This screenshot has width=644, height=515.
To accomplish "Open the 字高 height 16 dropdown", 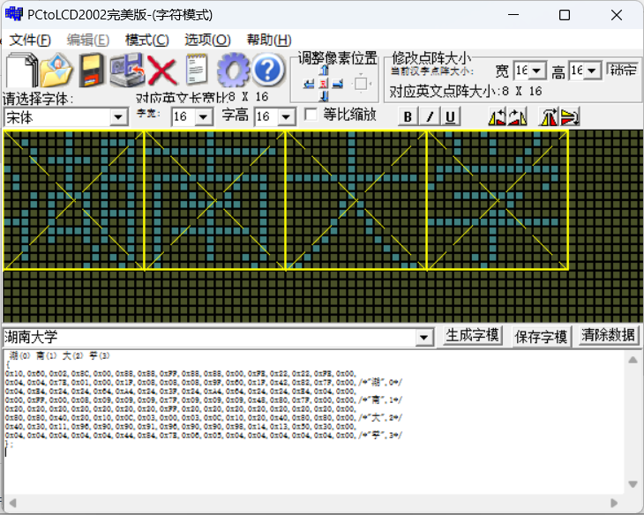I will click(x=286, y=117).
